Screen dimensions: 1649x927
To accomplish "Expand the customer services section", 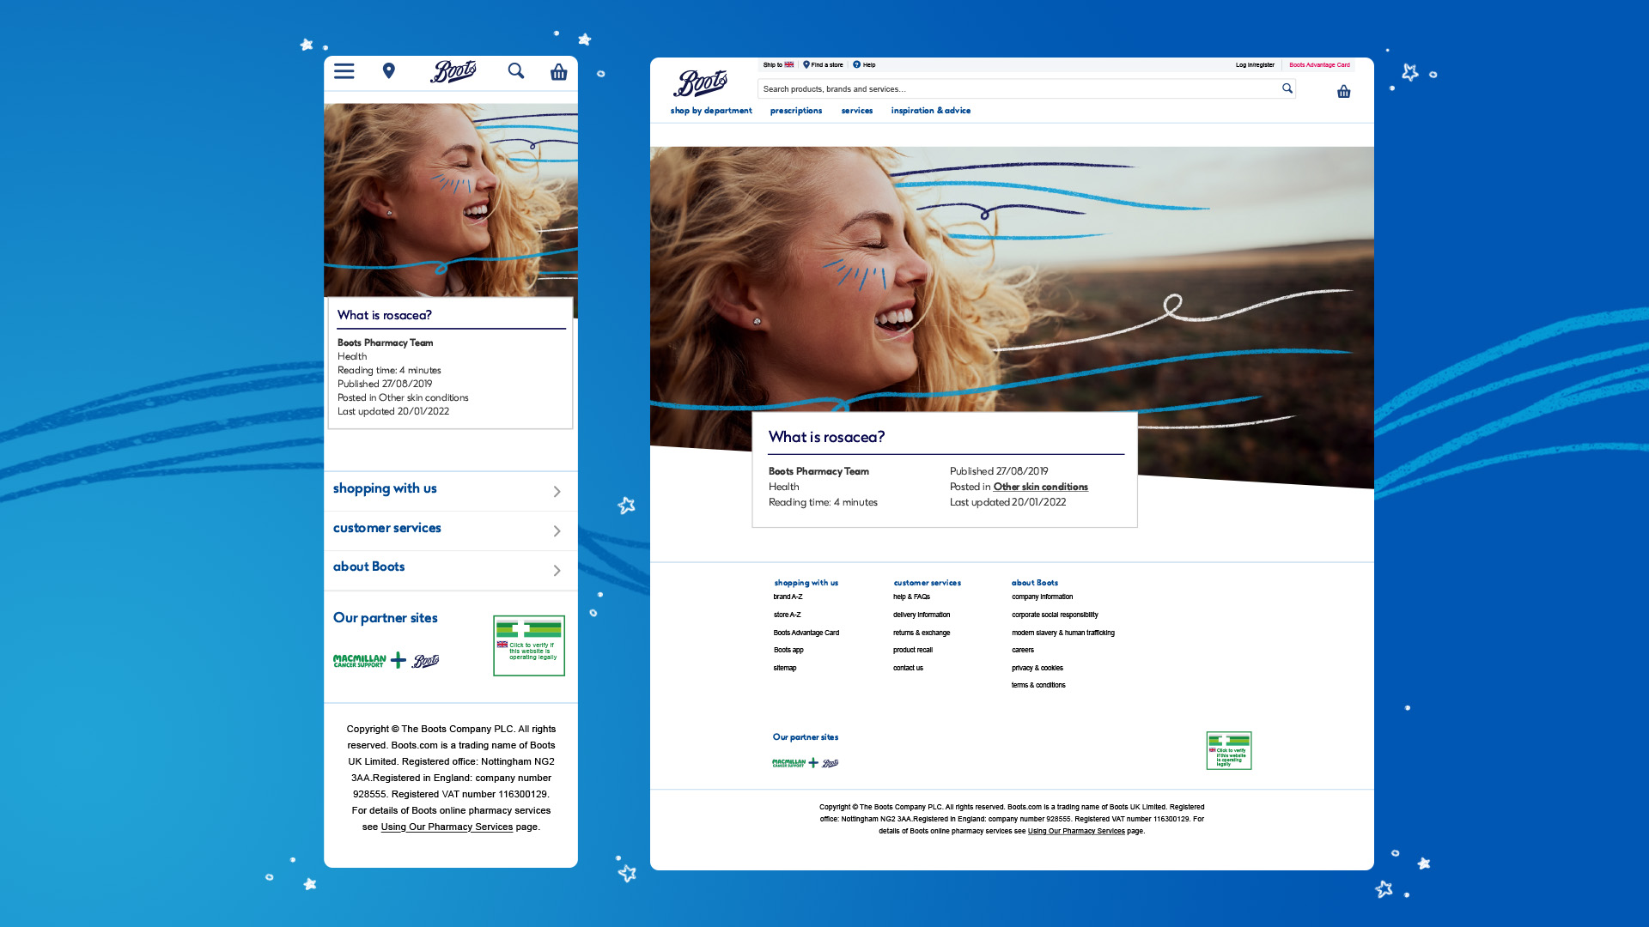I will pos(451,530).
